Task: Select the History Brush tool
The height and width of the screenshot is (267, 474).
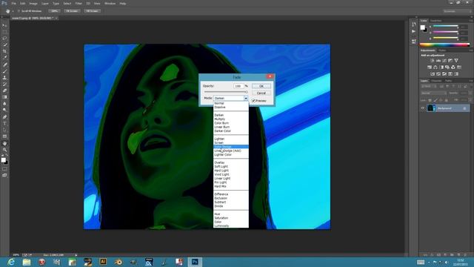Action: 4,84
